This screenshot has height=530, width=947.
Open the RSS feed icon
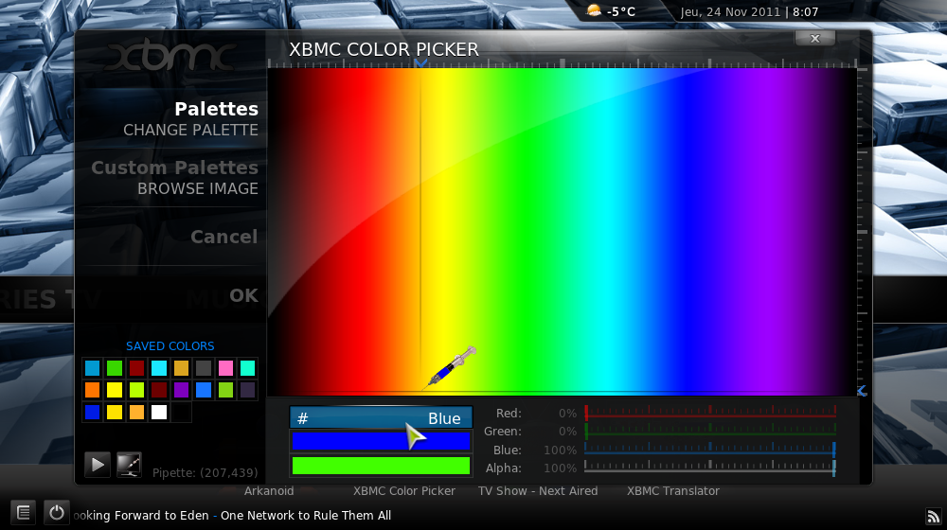point(934,516)
